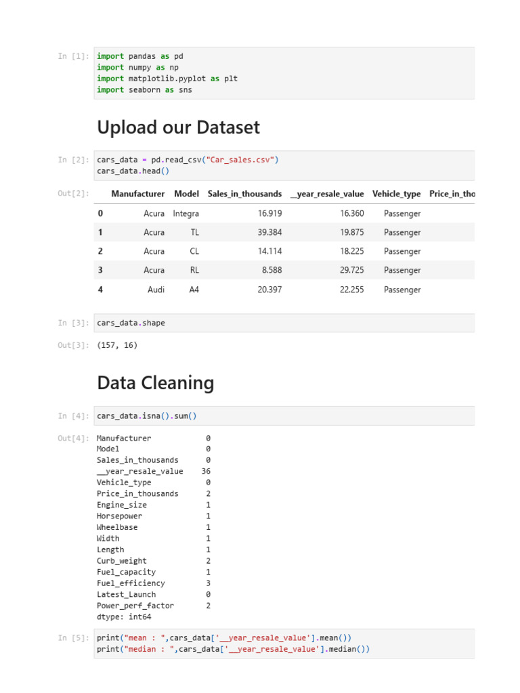Click the sales value 14.114
520x693 pixels.
(269, 251)
